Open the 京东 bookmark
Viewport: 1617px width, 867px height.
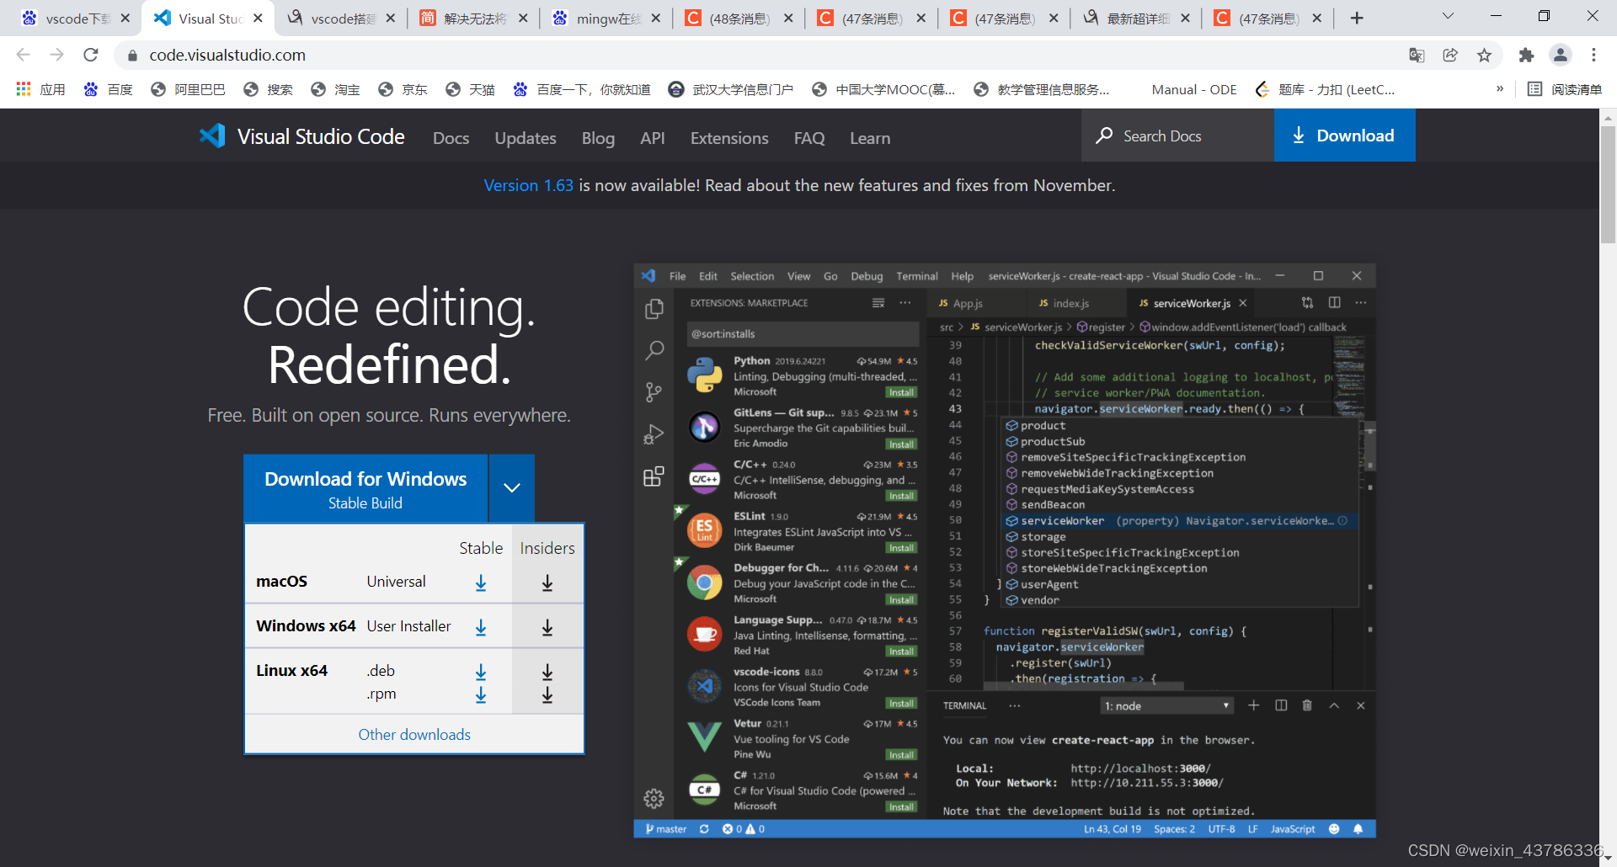pos(403,89)
